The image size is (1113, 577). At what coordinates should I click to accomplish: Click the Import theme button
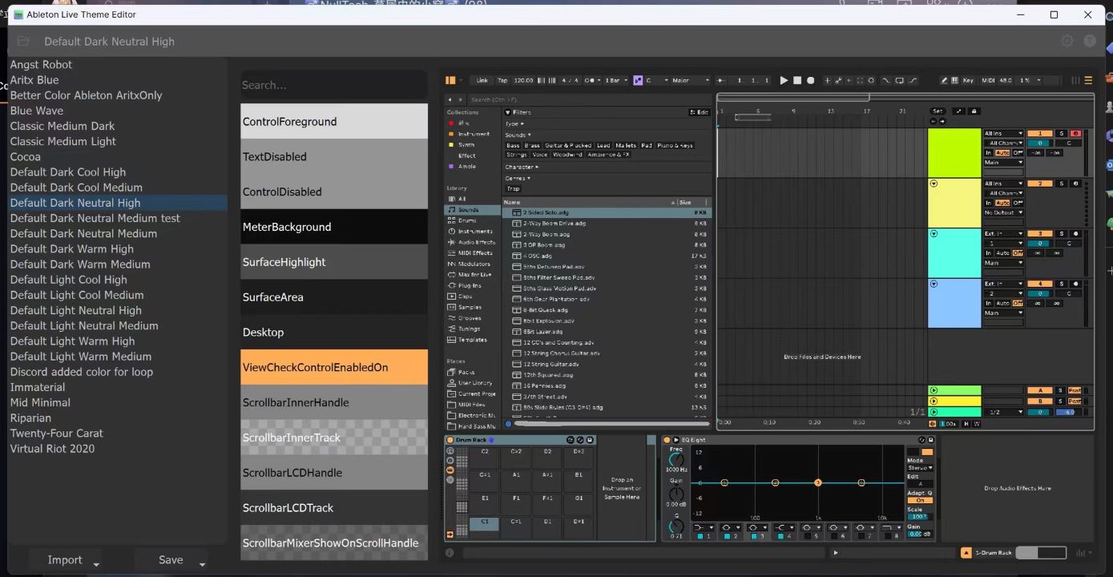click(65, 559)
